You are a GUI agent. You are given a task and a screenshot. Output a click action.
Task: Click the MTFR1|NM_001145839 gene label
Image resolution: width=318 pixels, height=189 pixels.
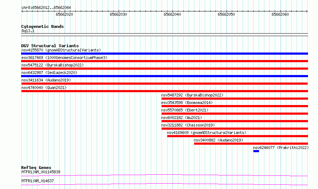pyautogui.click(x=41, y=172)
